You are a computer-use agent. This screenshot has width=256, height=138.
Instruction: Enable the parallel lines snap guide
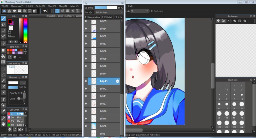click(x=62, y=11)
